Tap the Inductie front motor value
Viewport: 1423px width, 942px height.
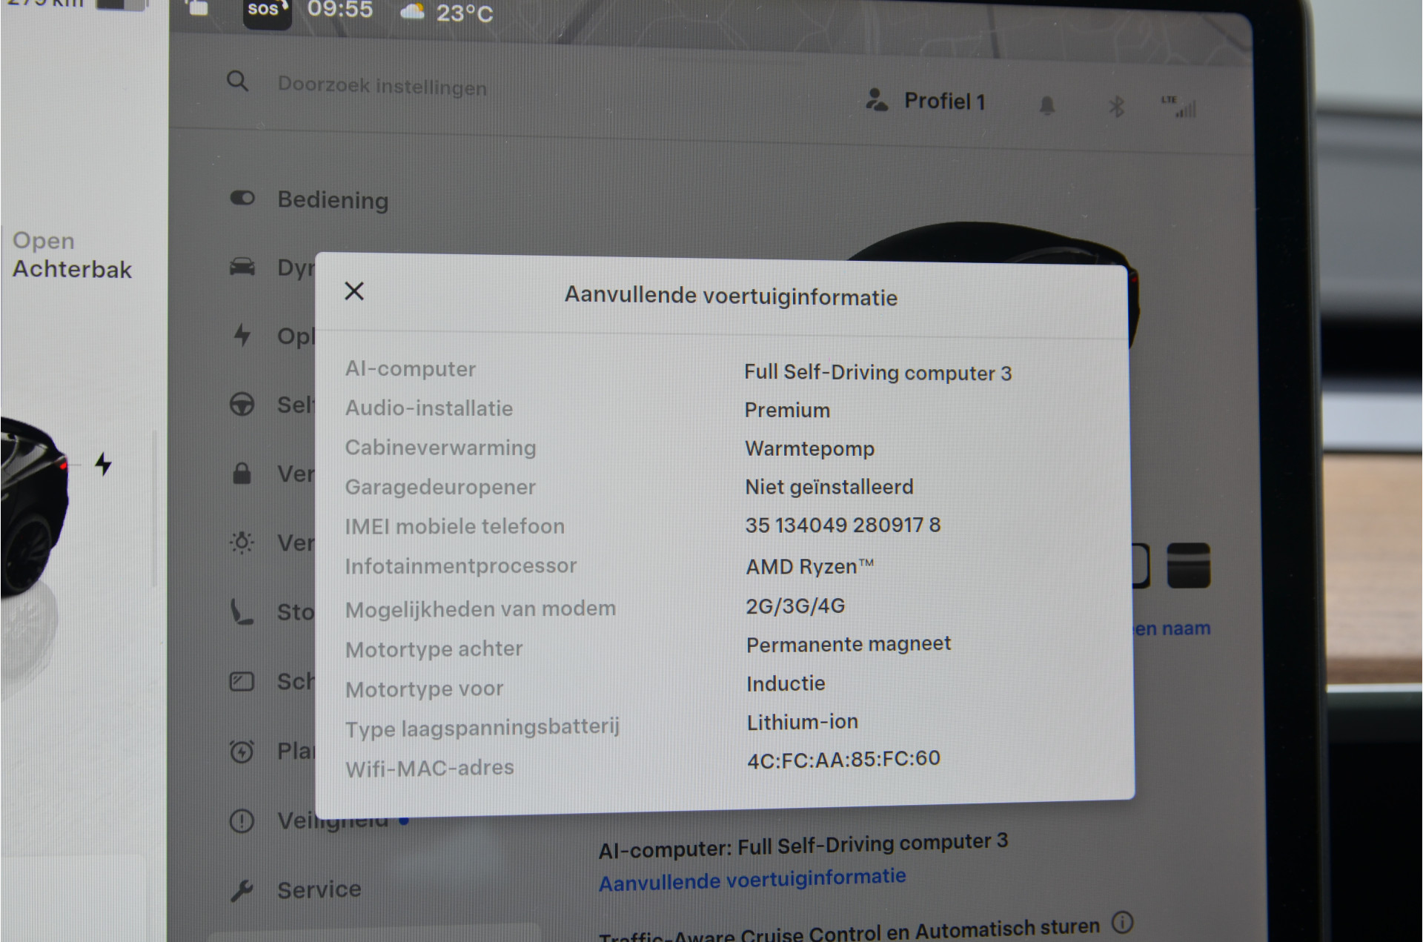[786, 683]
